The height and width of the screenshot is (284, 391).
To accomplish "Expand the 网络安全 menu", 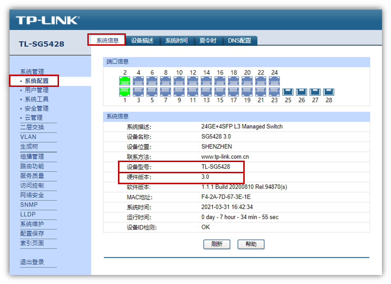I will [x=32, y=195].
